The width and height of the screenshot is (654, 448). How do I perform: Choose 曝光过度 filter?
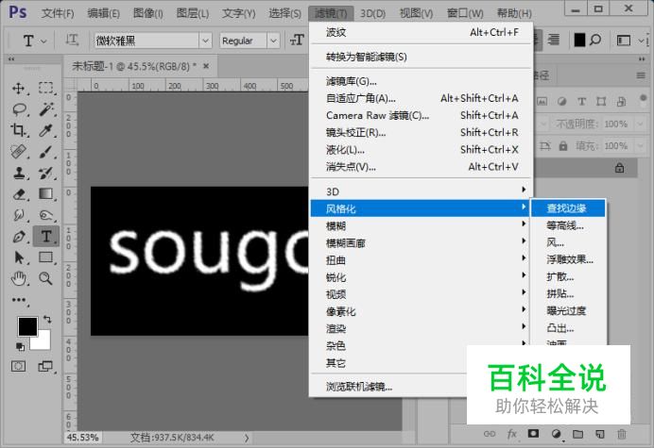click(568, 310)
